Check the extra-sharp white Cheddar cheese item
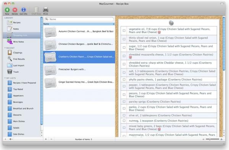Viewport: 229px width, 150px height. pyautogui.click(x=124, y=64)
